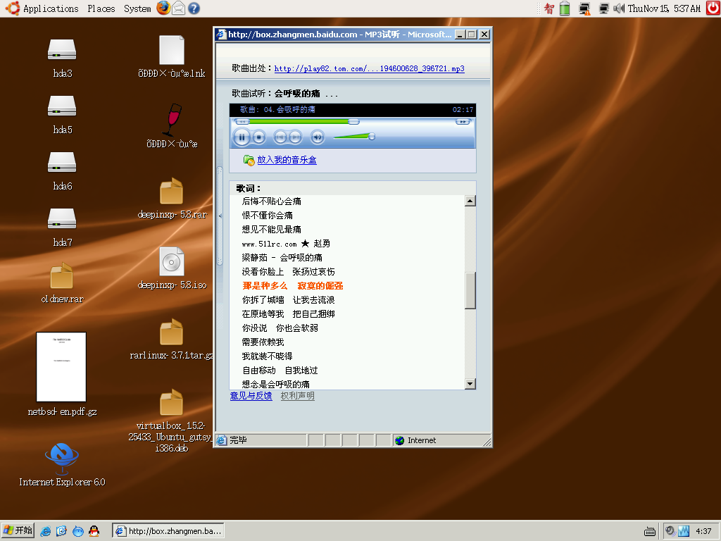Open 意见与反馈 feedback link
Viewport: 721px width, 541px height.
coord(251,396)
